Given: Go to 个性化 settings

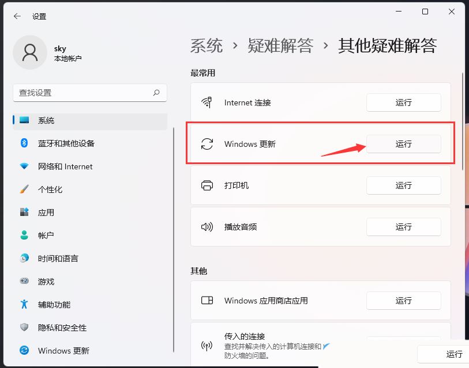Looking at the screenshot, I should (x=90, y=189).
